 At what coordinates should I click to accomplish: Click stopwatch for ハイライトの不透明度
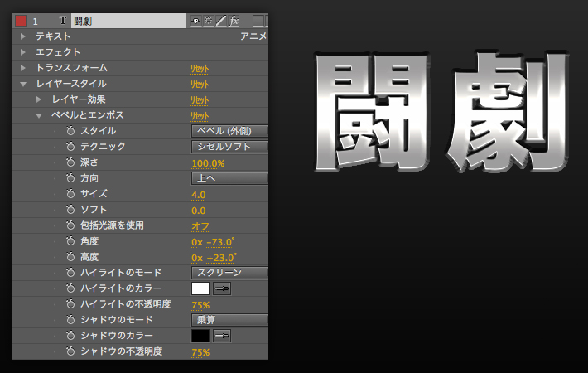point(70,304)
